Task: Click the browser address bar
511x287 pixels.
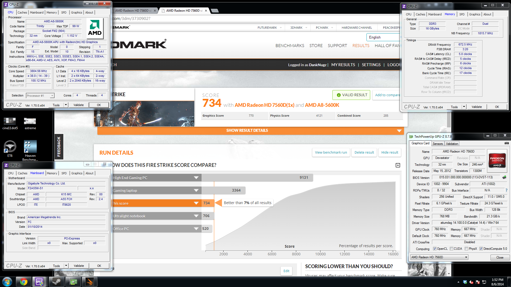Action: 256,19
